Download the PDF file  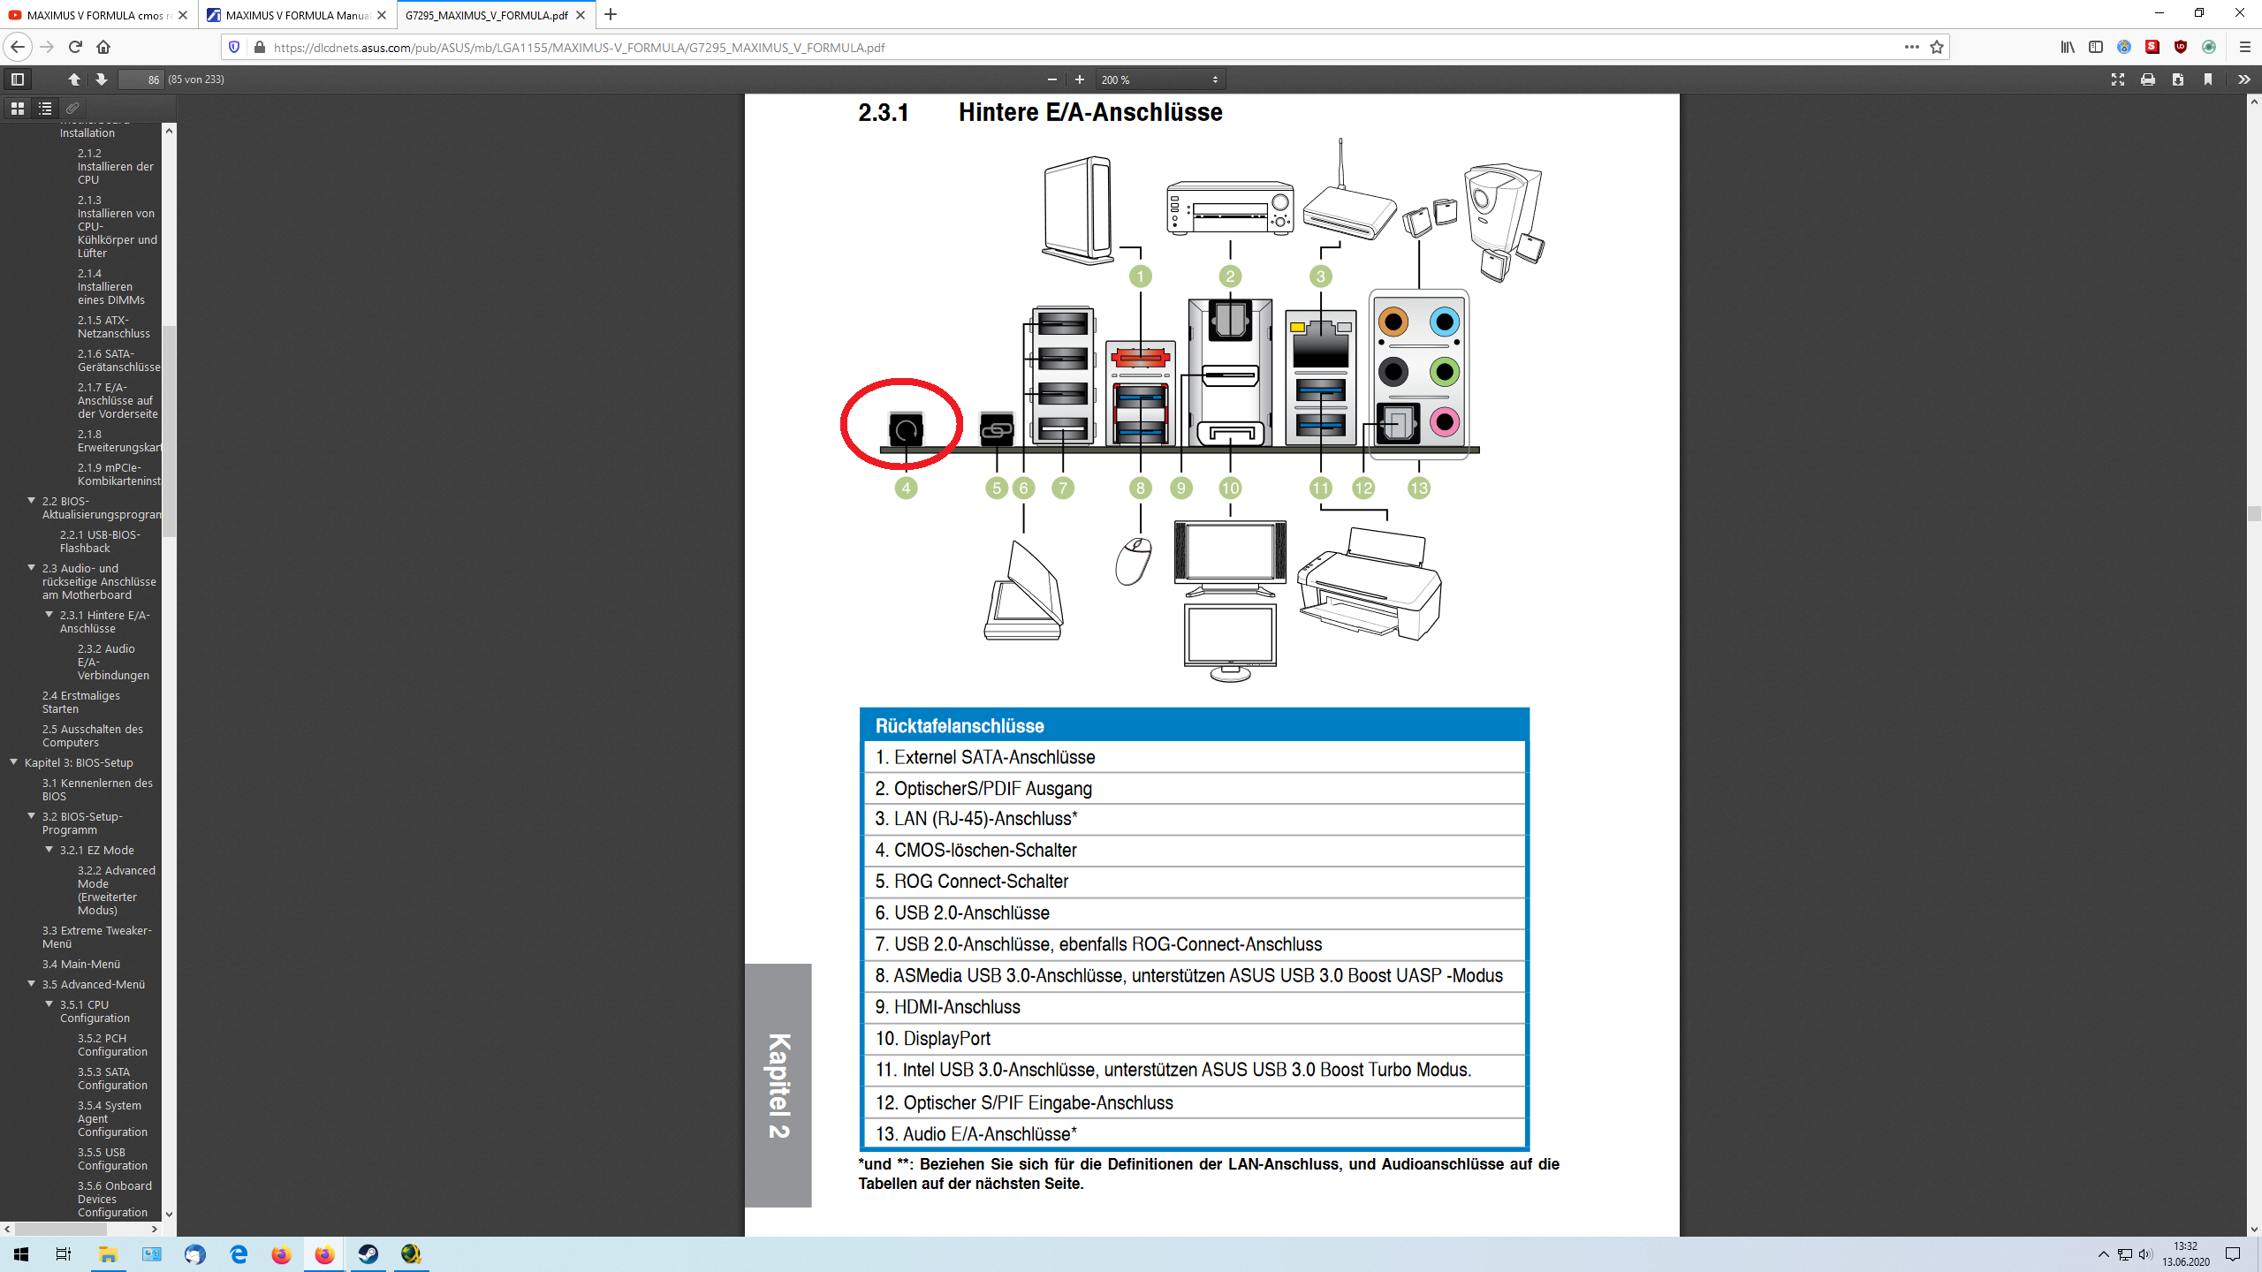[x=2178, y=79]
